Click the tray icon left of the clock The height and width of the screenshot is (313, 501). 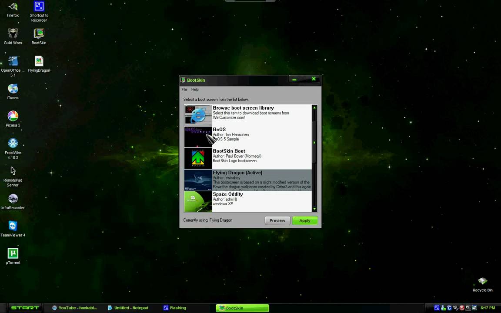474,308
